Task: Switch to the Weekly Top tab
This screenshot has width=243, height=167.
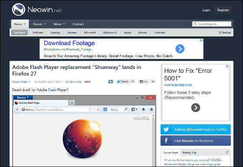Action: (x=189, y=153)
